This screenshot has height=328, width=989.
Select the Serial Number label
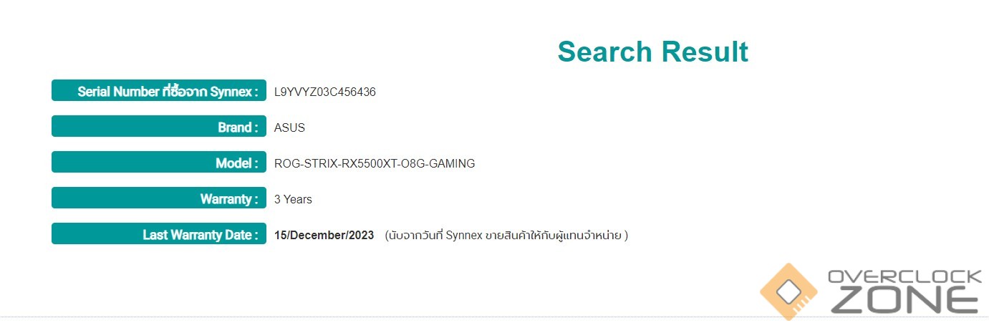point(159,91)
